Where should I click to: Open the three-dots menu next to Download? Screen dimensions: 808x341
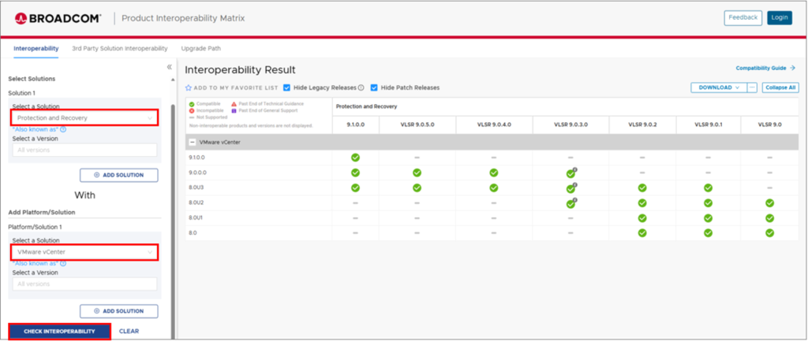[752, 88]
